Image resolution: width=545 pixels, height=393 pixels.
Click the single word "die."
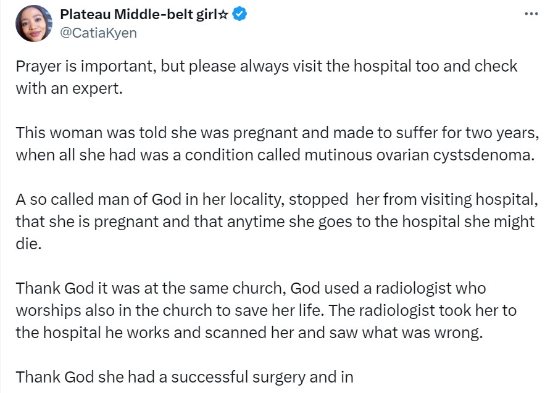pos(28,243)
